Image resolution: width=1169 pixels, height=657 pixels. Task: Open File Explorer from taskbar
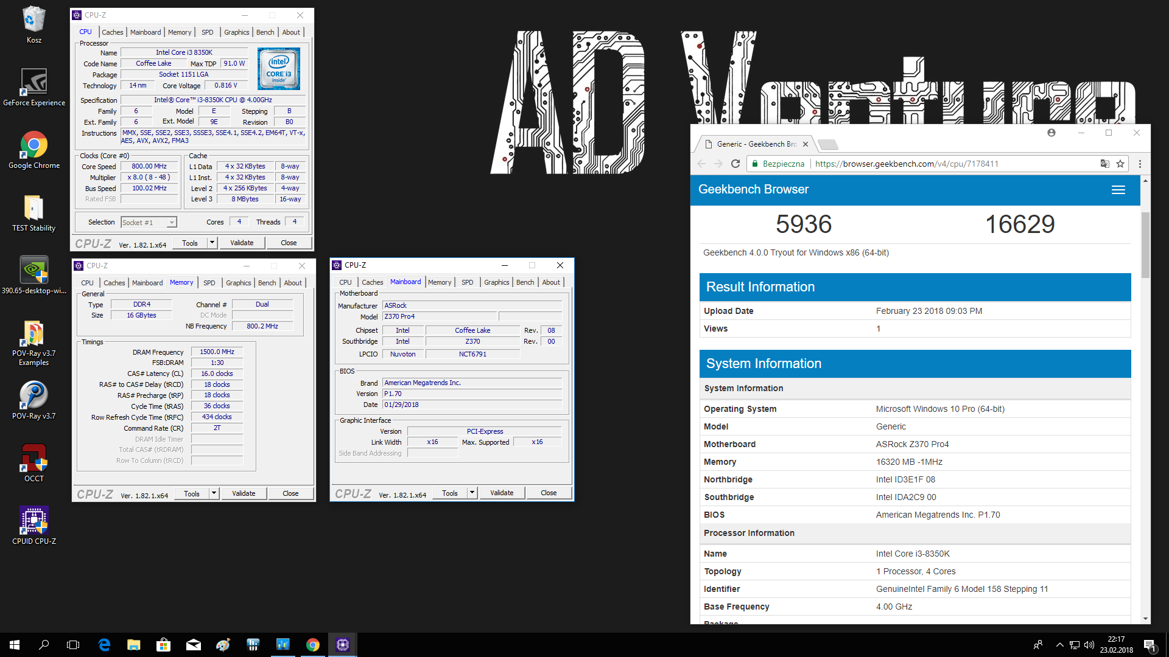134,645
